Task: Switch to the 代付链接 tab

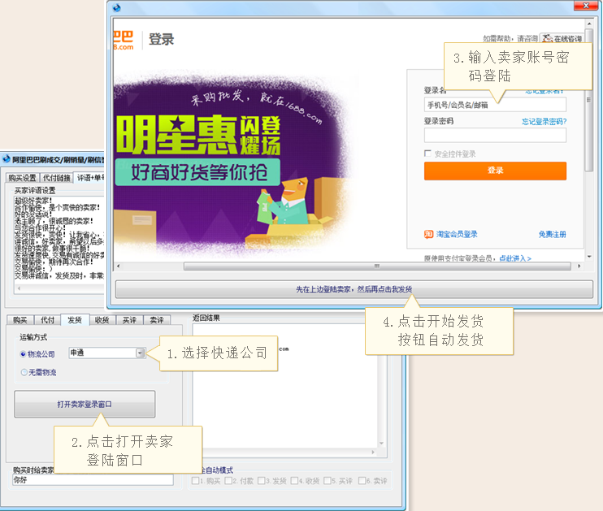Action: pyautogui.click(x=57, y=178)
